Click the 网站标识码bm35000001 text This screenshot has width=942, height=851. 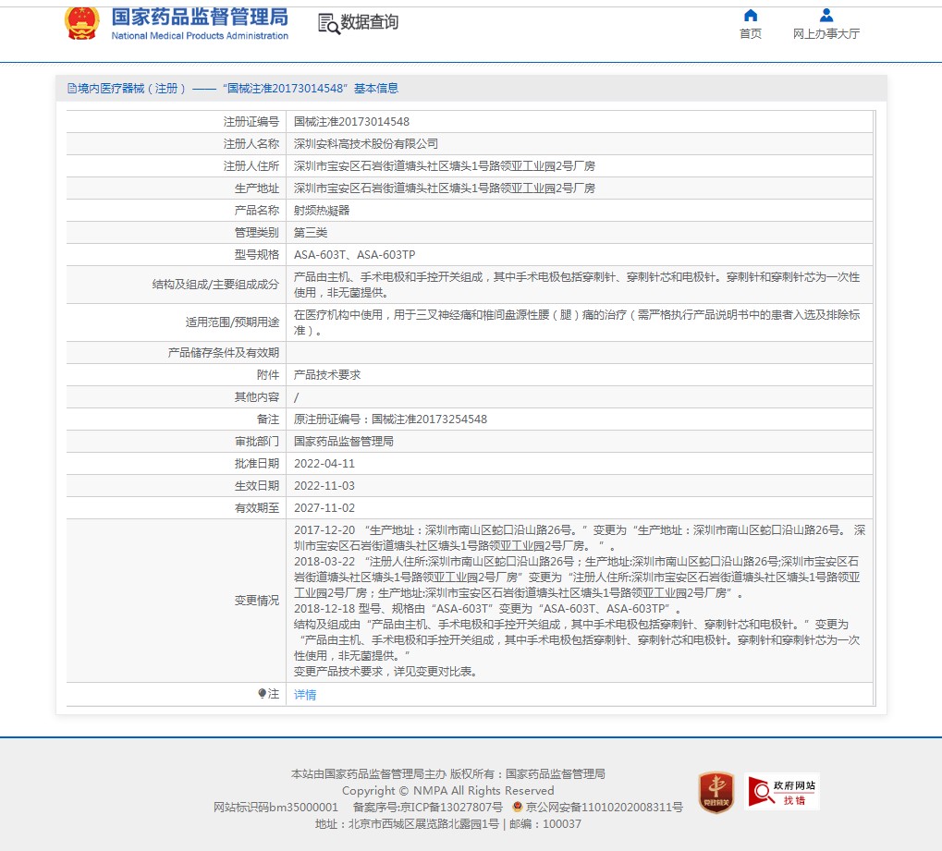(275, 808)
